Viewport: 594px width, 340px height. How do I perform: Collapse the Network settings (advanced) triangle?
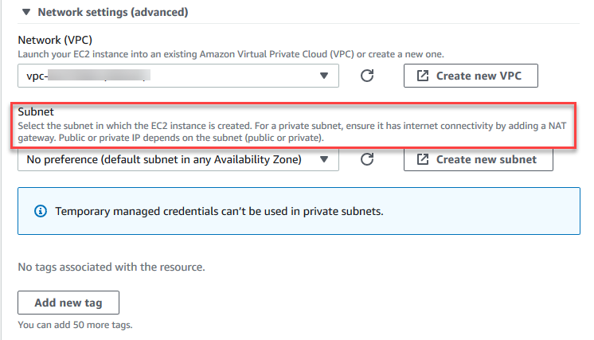pos(26,12)
